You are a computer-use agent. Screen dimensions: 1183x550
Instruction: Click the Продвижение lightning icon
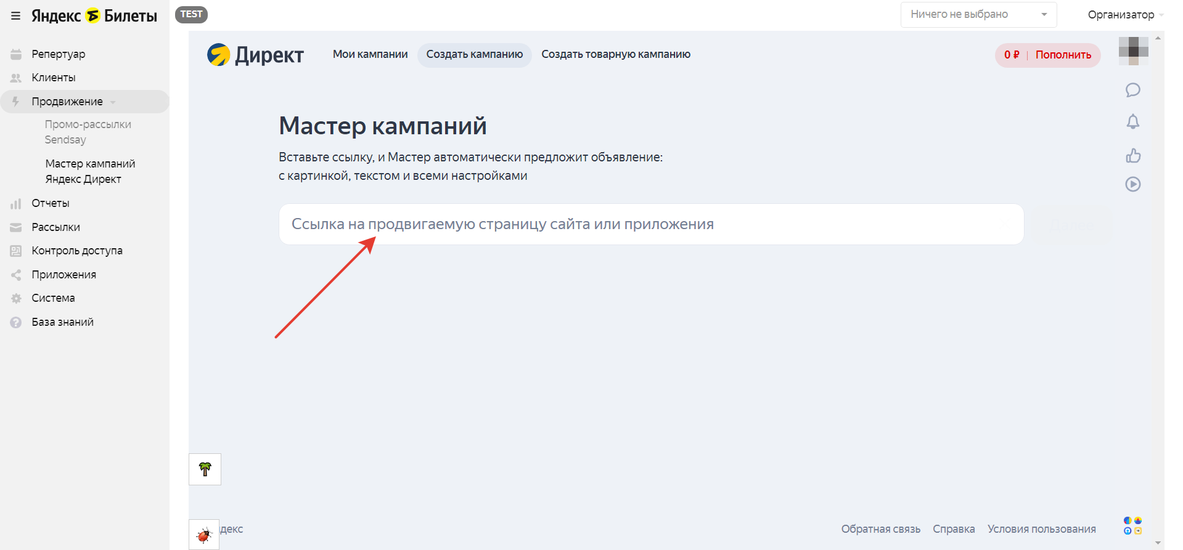point(16,102)
